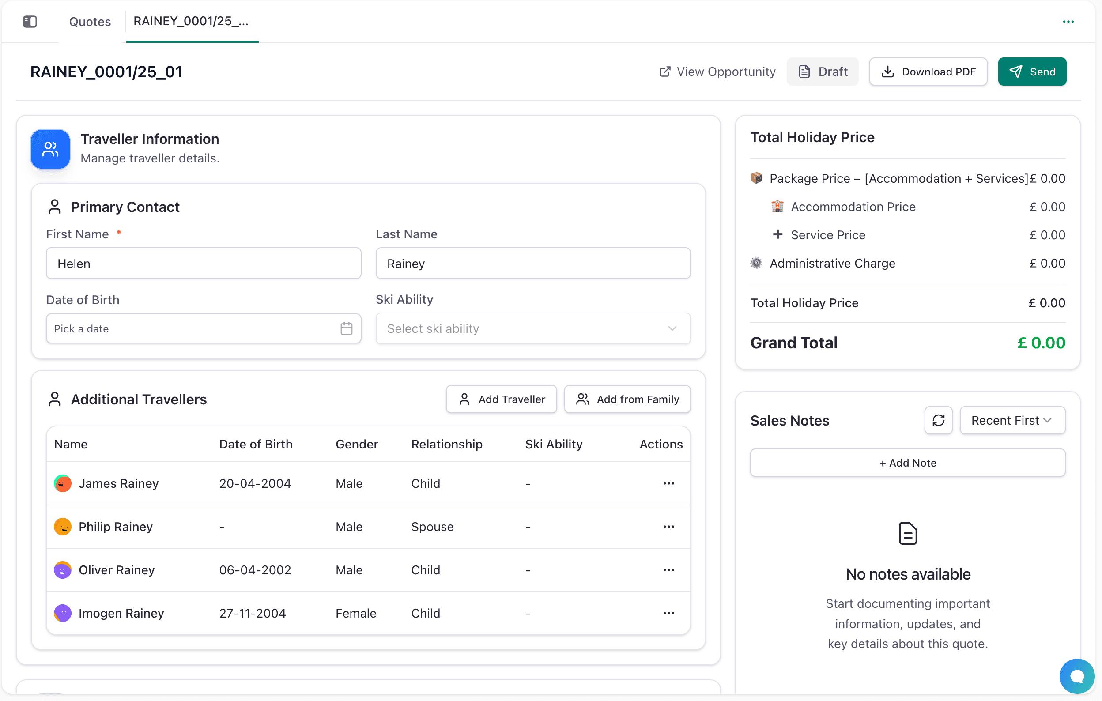
Task: Click the Download PDF button
Action: tap(928, 72)
